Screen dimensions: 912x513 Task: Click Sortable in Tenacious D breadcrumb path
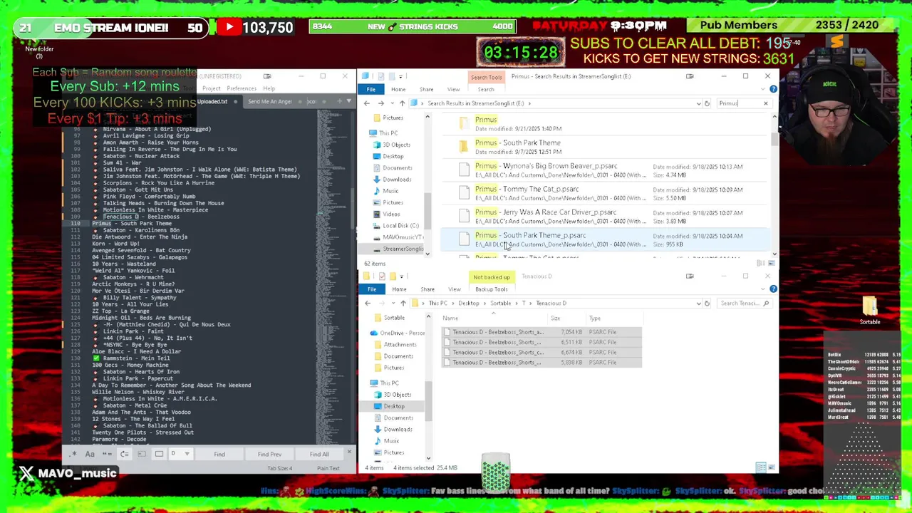coord(500,304)
